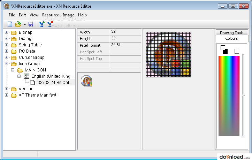The width and height of the screenshot is (252, 160).
Task: Open the View menu
Action: pos(34,15)
